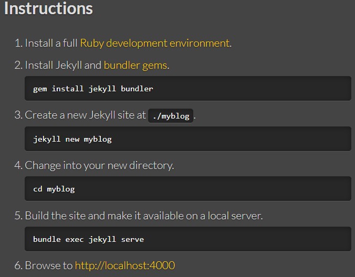Click 'Create a new Jekyll site at' text
Image resolution: width=355 pixels, height=277 pixels.
click(x=85, y=115)
